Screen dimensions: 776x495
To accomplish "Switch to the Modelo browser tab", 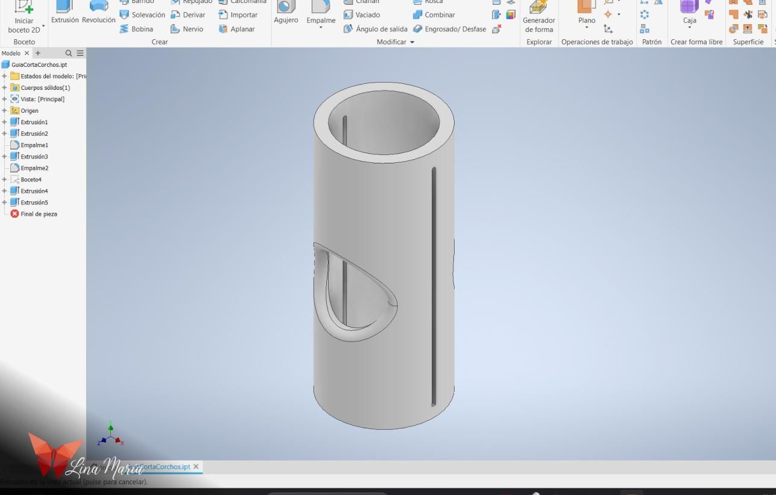I will pos(11,53).
